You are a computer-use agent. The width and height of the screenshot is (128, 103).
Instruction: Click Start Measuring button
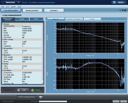click(27, 97)
